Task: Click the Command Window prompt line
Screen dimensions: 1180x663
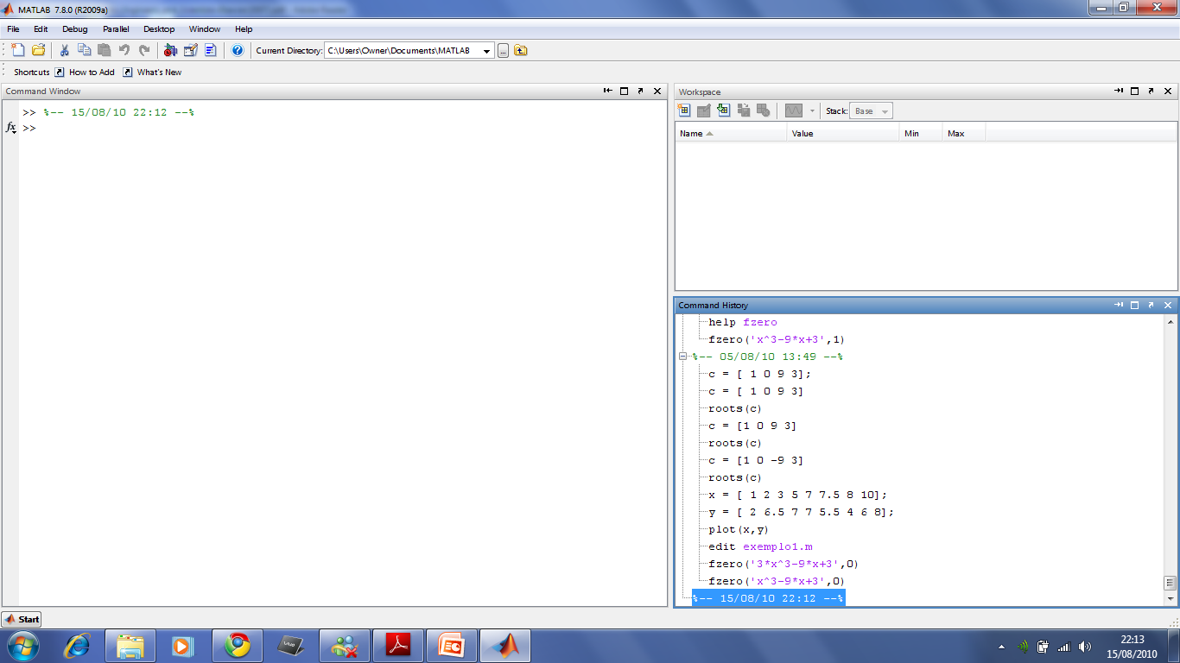Action: click(x=343, y=128)
